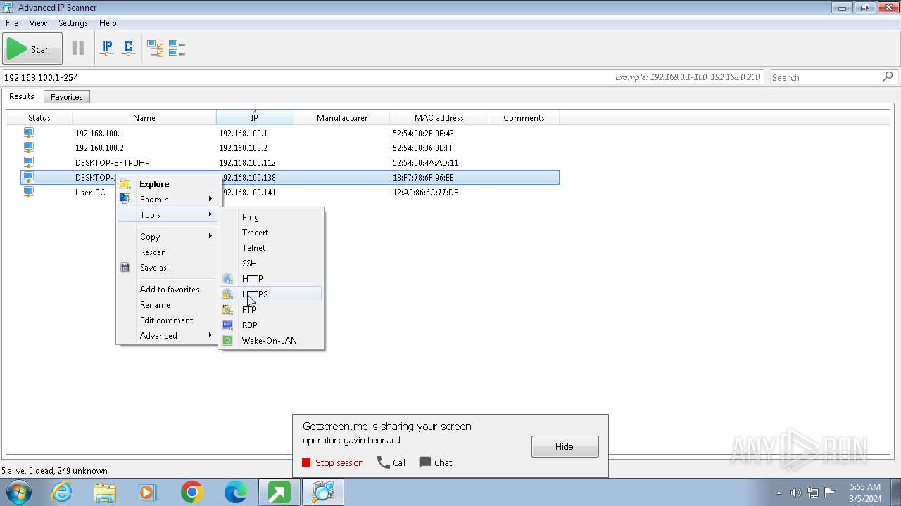Sort by the Status column header
Image resolution: width=901 pixels, height=506 pixels.
click(x=39, y=118)
